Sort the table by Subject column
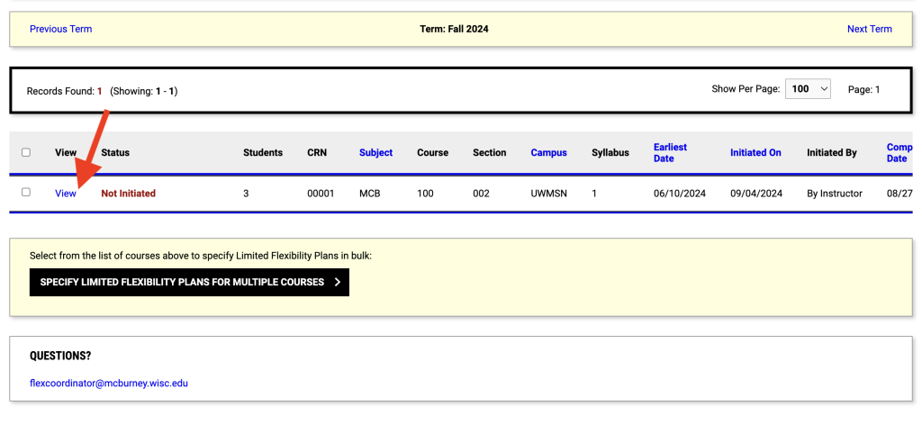This screenshot has width=922, height=434. [375, 152]
